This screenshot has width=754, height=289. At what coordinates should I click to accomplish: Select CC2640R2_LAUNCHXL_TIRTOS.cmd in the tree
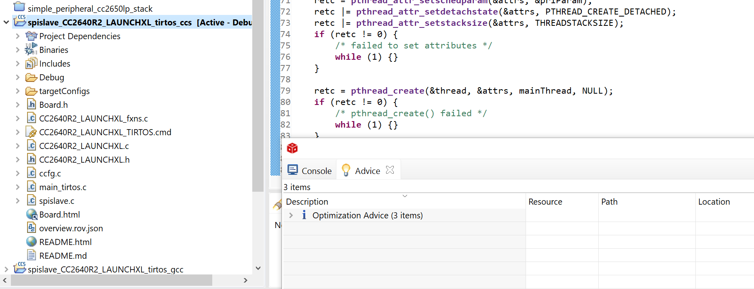coord(105,132)
